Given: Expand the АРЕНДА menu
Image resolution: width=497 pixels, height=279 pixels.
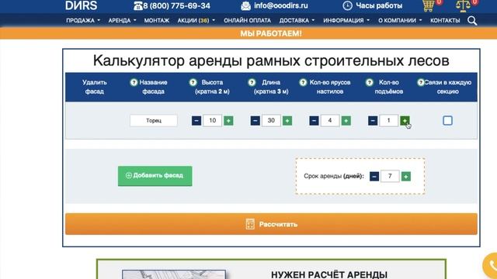Looking at the screenshot, I should (123, 20).
